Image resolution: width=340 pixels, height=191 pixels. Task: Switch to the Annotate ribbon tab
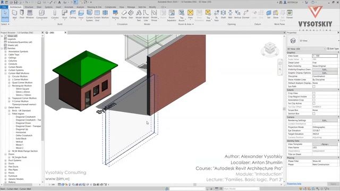(69, 7)
